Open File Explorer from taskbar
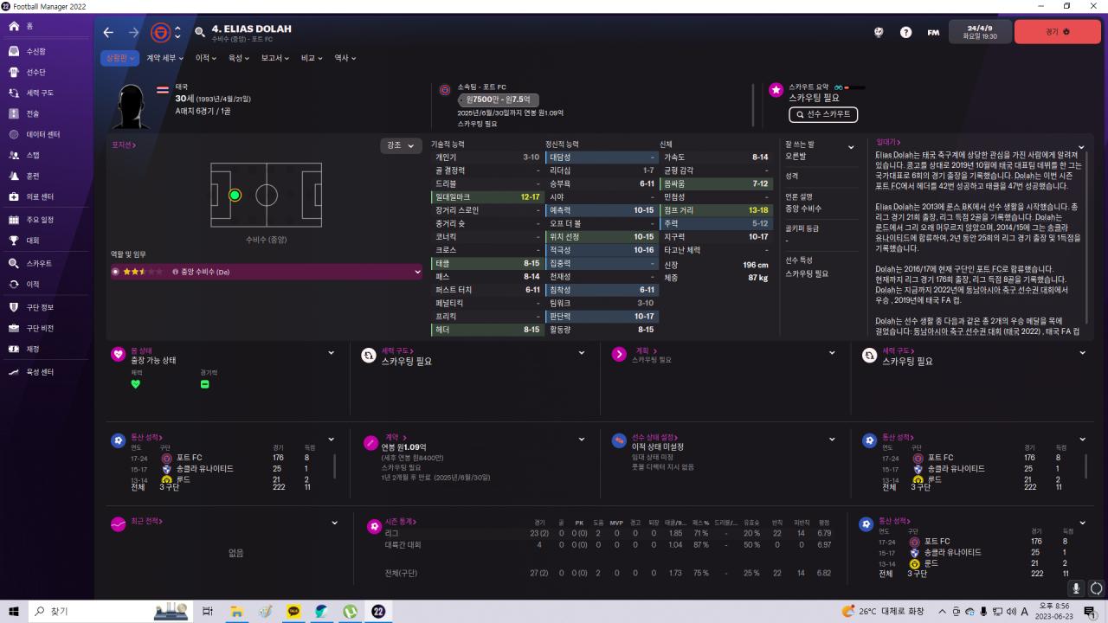 [x=236, y=611]
